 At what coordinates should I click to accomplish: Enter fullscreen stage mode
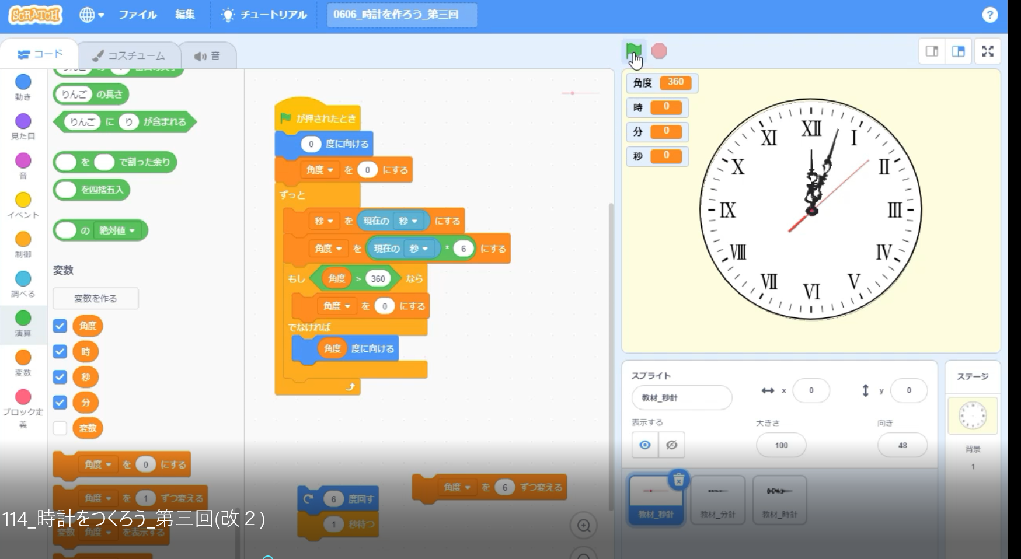pyautogui.click(x=987, y=51)
